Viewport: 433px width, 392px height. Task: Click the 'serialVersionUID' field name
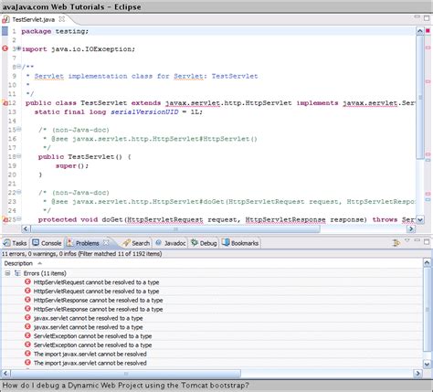144,111
